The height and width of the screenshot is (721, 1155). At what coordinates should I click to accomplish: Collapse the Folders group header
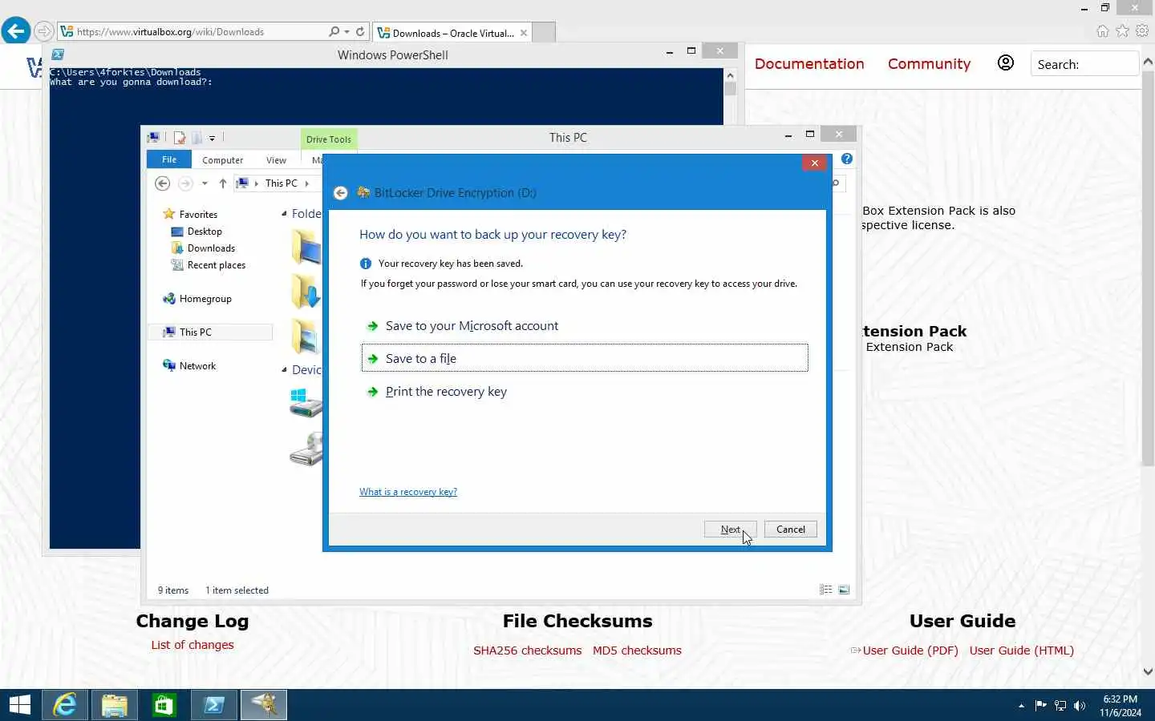click(x=284, y=214)
